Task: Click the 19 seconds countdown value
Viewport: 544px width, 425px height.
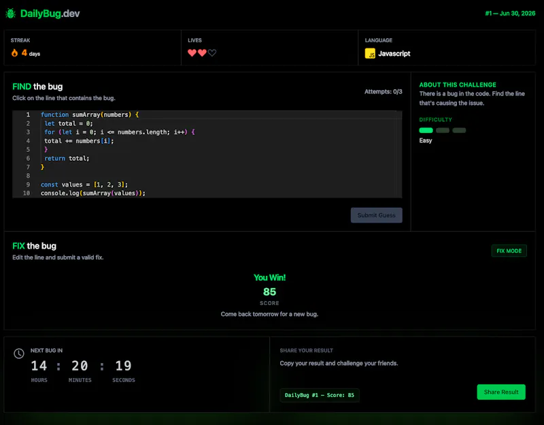Action: coord(124,366)
